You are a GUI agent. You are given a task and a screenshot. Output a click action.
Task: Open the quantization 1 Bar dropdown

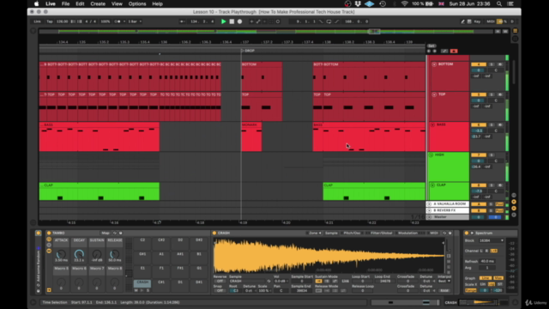coord(135,21)
